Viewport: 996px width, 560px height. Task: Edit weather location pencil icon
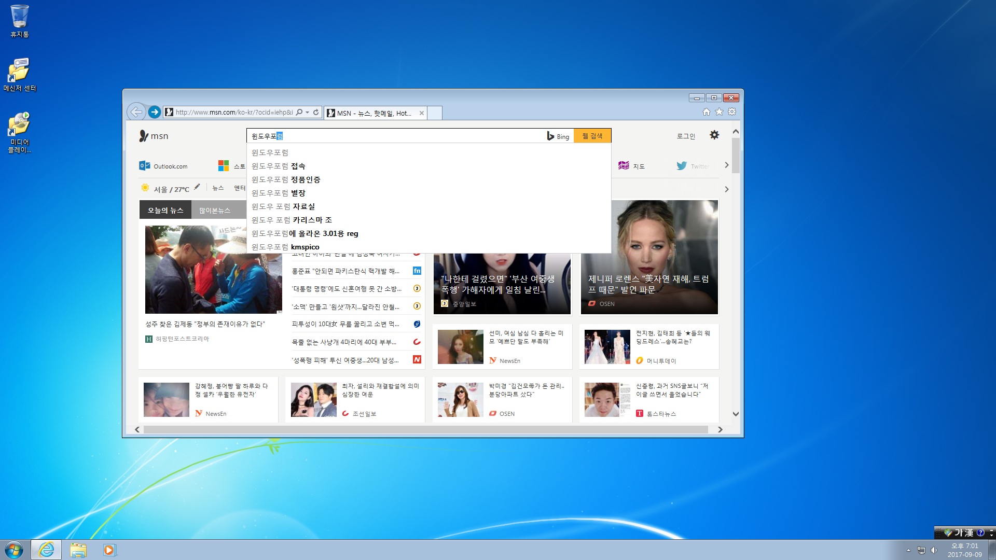click(197, 187)
